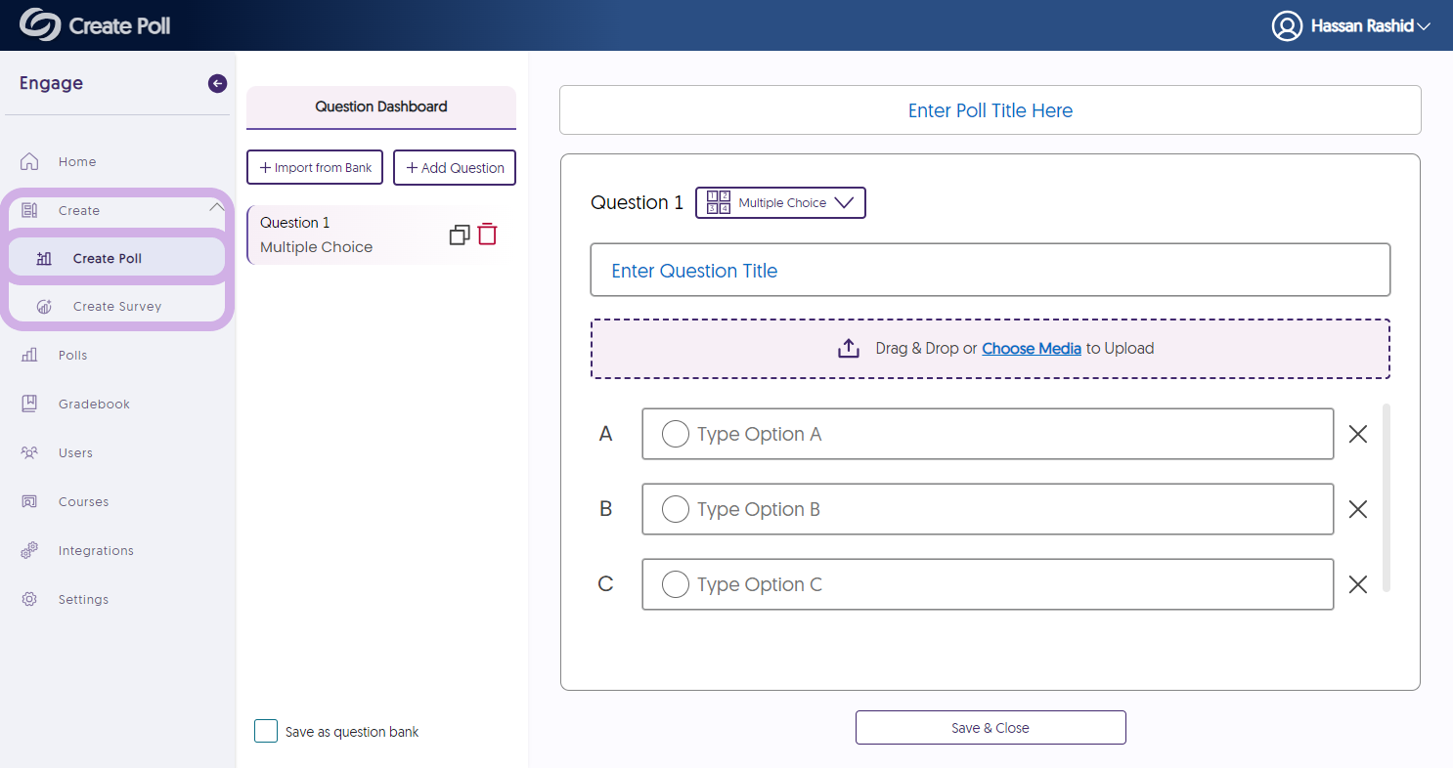Select radio button for Option A
1453x768 pixels.
[x=675, y=434]
